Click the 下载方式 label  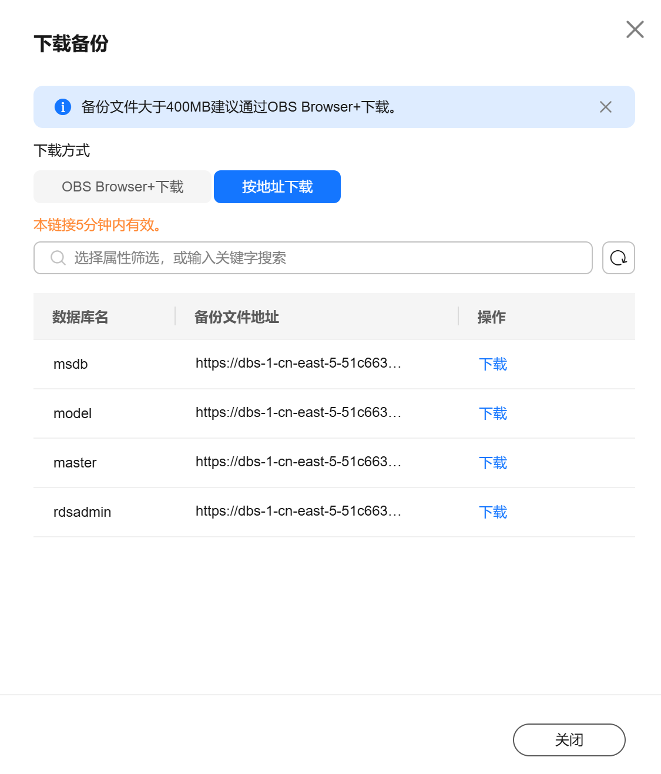pyautogui.click(x=62, y=150)
